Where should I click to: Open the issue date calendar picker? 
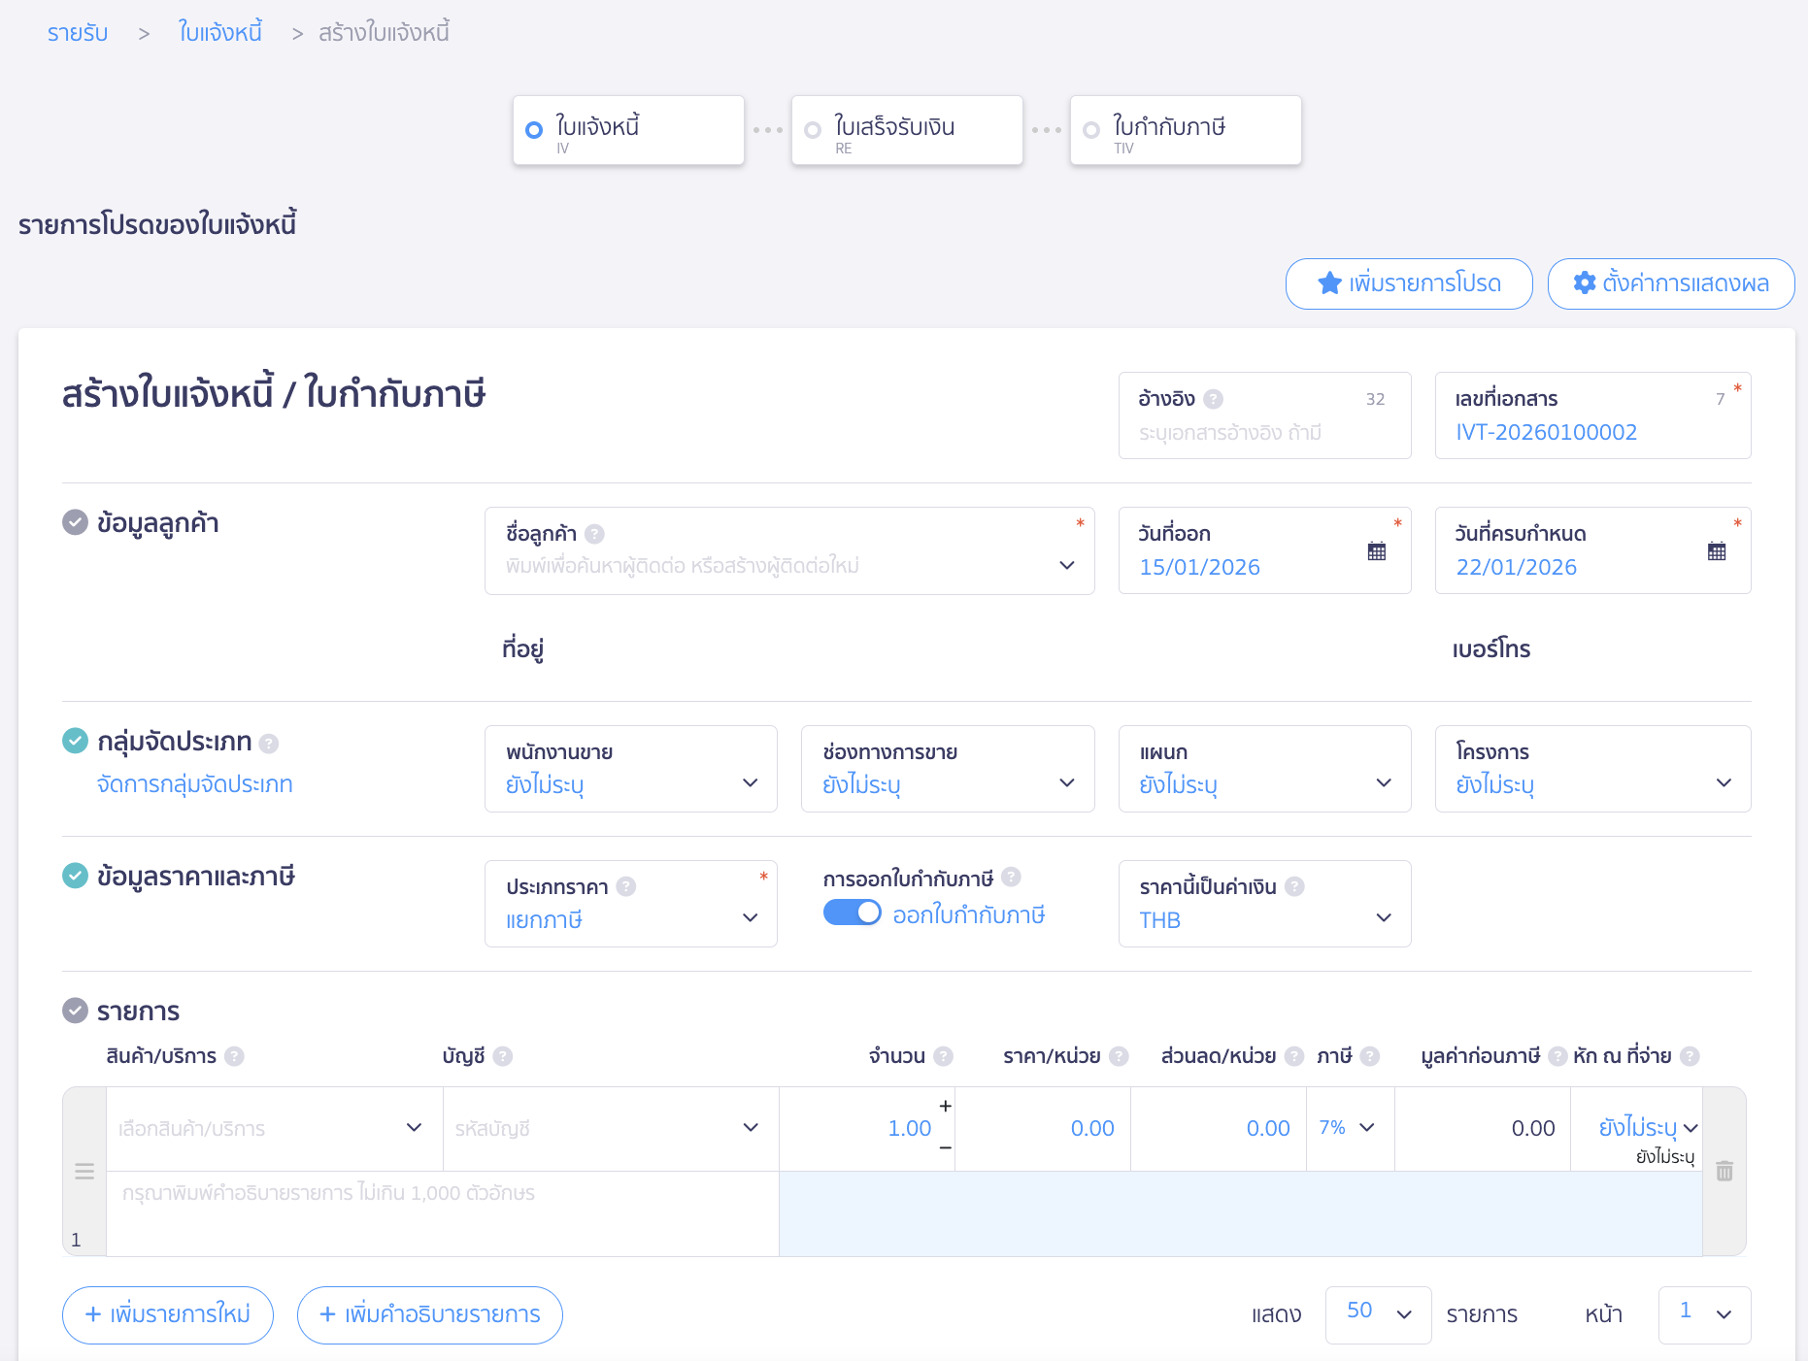[1376, 551]
